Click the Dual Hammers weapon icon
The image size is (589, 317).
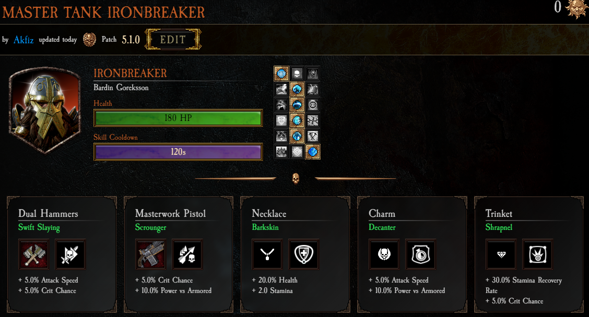click(x=33, y=254)
